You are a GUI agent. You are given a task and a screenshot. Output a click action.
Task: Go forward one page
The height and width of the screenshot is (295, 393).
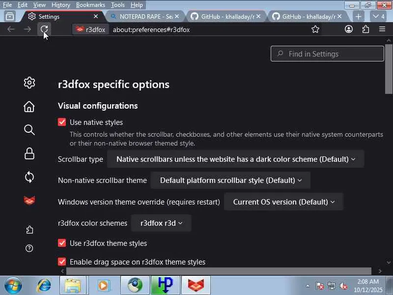[x=28, y=29]
